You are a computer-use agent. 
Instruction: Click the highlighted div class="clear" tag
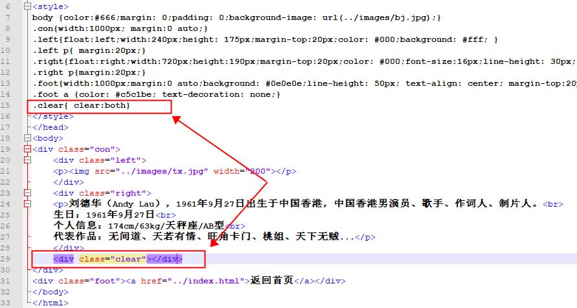[x=118, y=259]
